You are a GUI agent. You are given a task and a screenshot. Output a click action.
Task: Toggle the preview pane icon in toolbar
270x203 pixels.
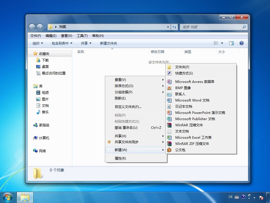pos(231,43)
